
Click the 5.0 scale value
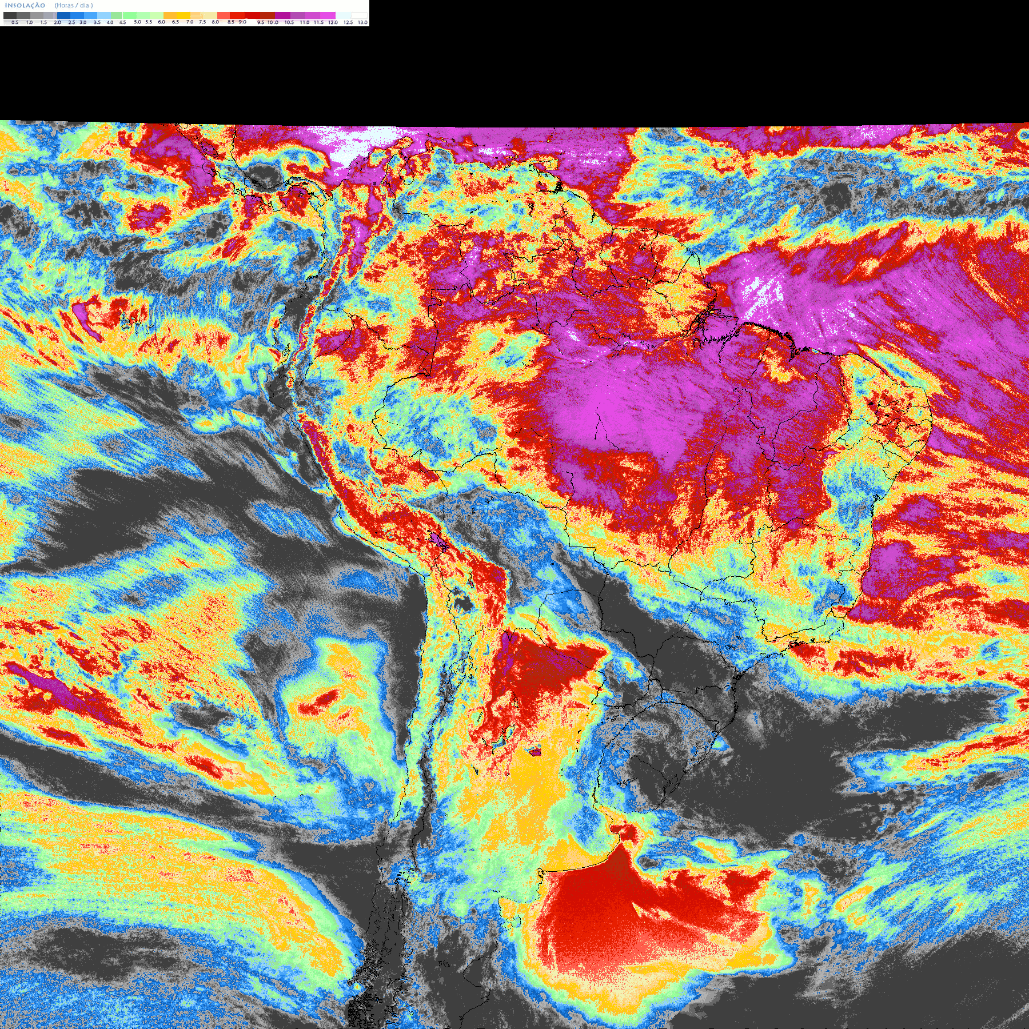(x=137, y=22)
